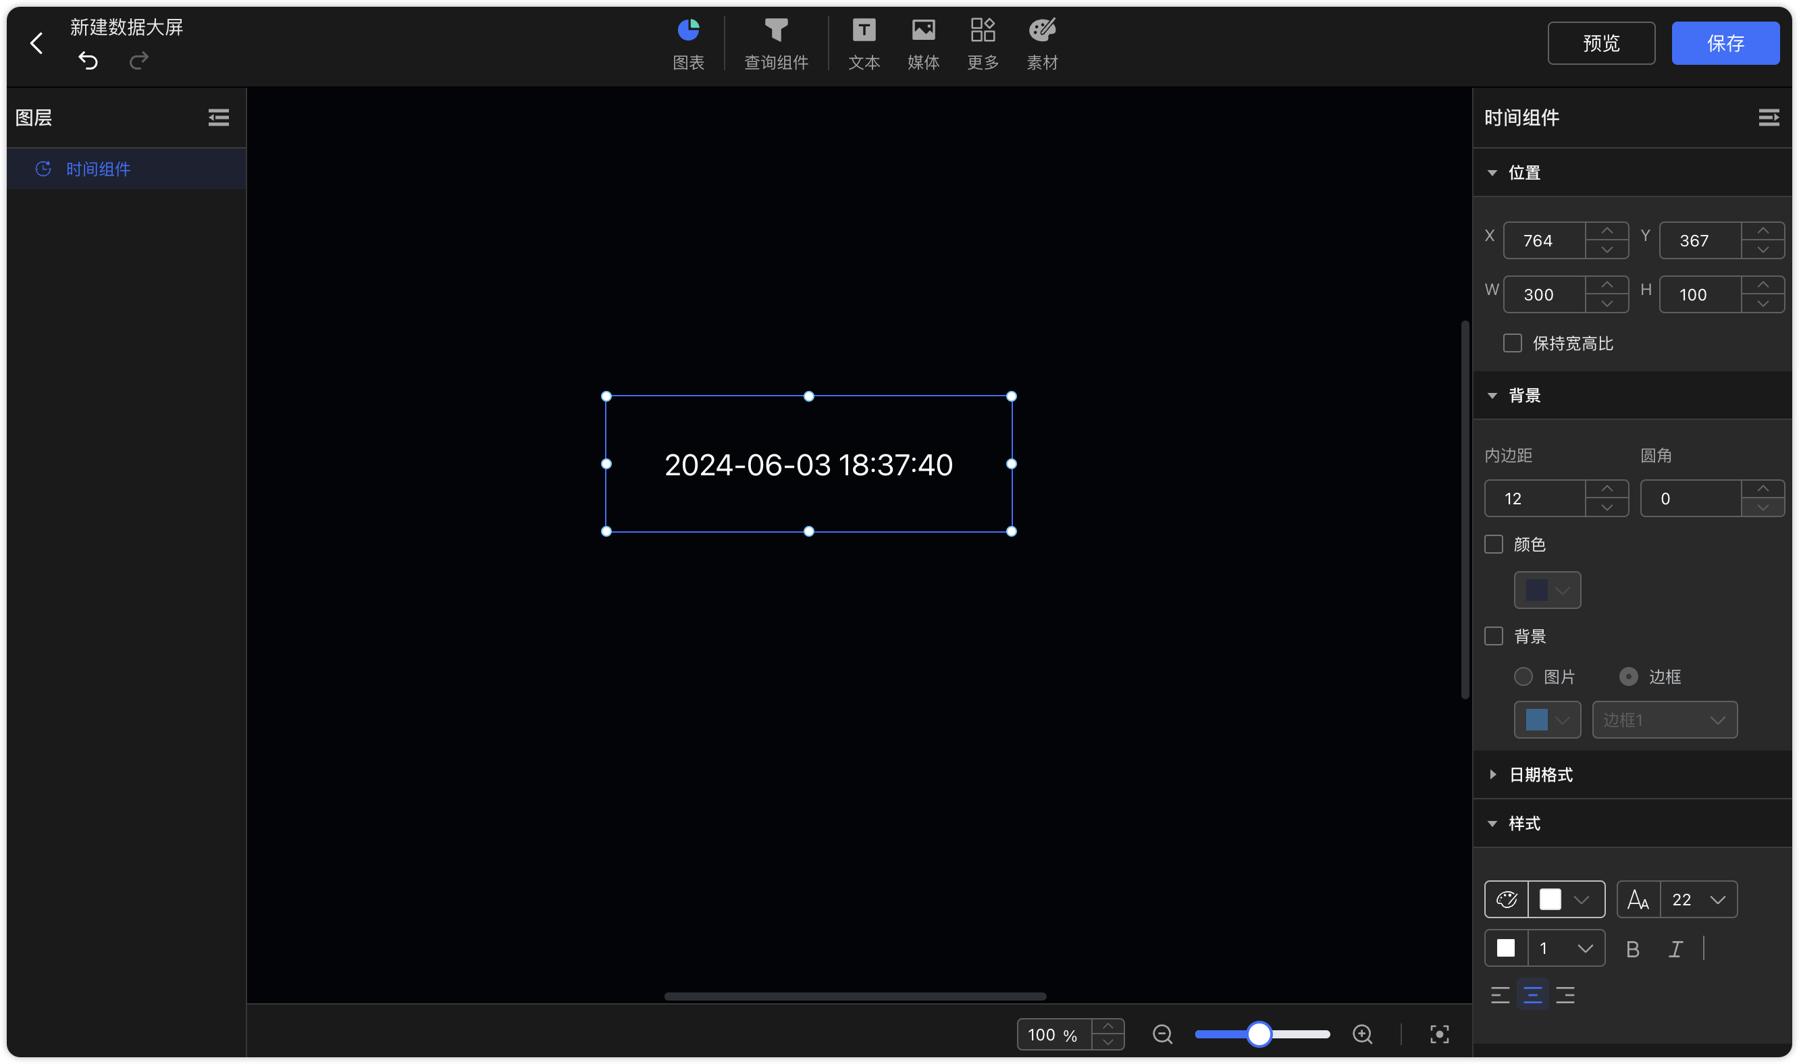Click the X position input
This screenshot has width=1799, height=1064.
pos(1544,240)
